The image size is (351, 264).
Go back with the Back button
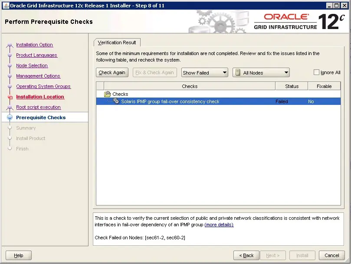[x=246, y=255]
